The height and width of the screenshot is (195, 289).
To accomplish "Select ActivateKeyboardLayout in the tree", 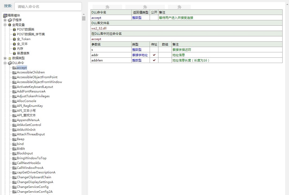I will point(35,87).
